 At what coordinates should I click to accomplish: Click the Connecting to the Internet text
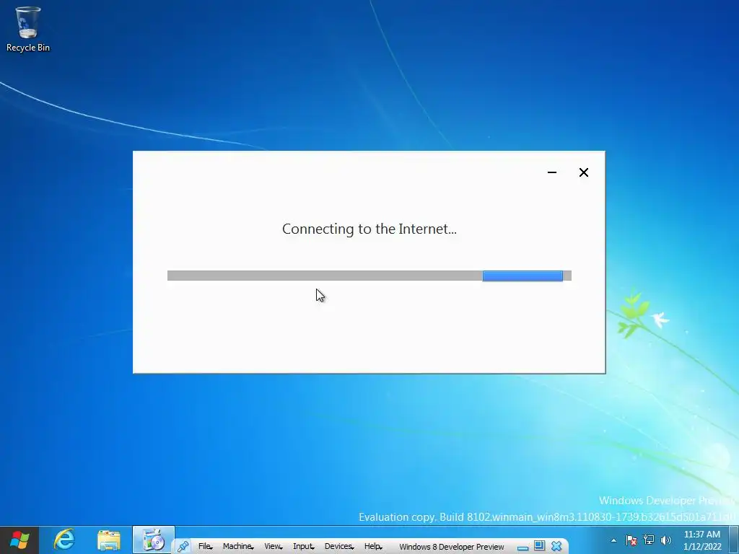[369, 229]
